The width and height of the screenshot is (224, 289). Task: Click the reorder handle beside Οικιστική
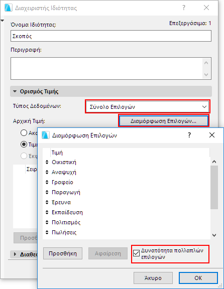(x=47, y=162)
